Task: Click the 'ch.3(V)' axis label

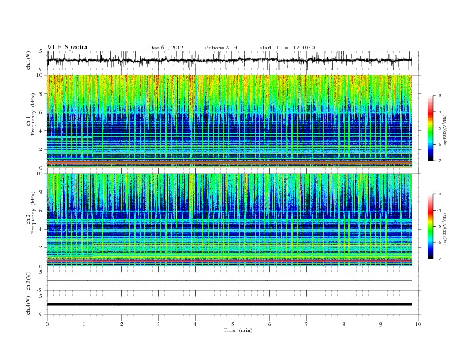Action: pyautogui.click(x=29, y=281)
